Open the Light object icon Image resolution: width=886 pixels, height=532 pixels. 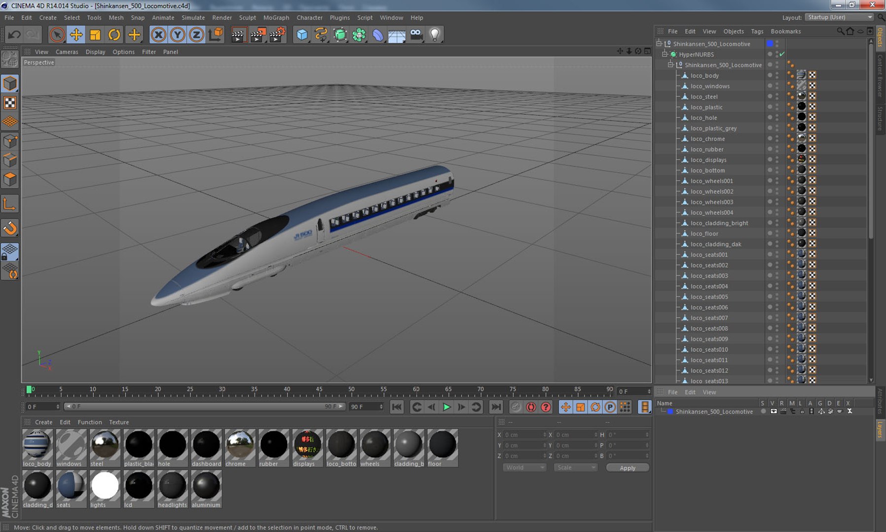pyautogui.click(x=435, y=34)
